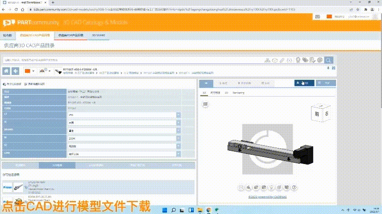Click the third viewer bottom toolbar icon
The height and width of the screenshot is (214, 382).
pyautogui.click(x=256, y=187)
